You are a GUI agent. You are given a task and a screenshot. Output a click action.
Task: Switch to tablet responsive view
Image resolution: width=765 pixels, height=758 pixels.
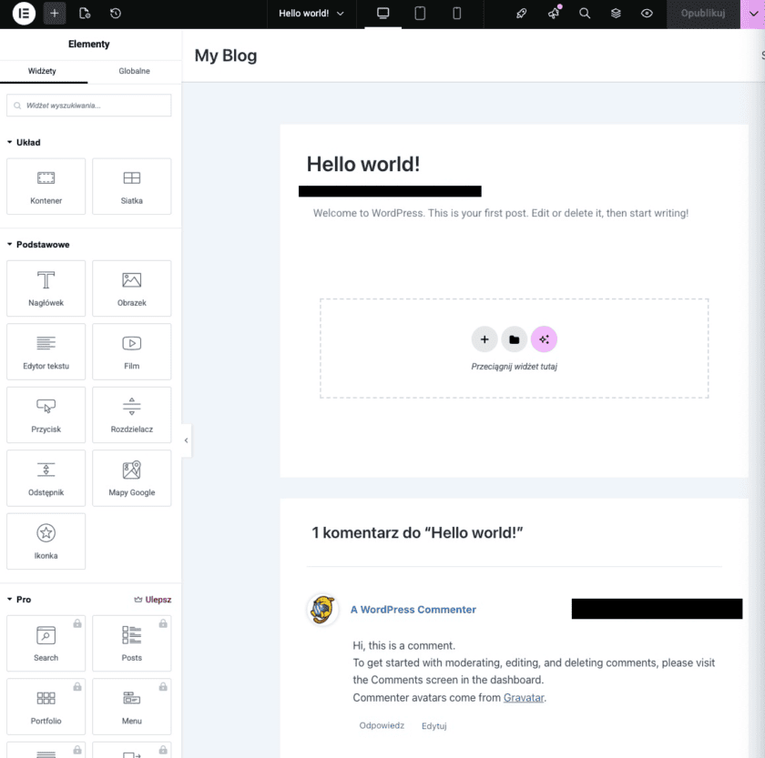click(x=420, y=14)
